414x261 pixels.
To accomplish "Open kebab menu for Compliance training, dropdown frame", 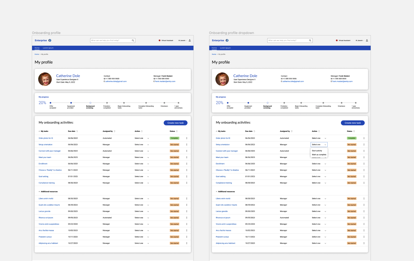I will (x=364, y=183).
